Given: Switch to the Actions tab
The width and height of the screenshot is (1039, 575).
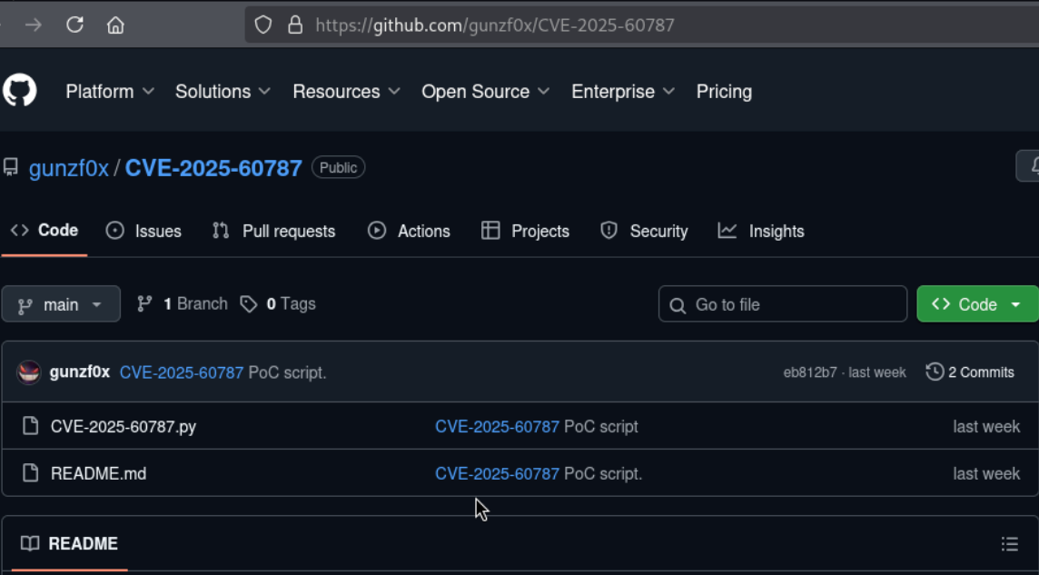Looking at the screenshot, I should (409, 232).
